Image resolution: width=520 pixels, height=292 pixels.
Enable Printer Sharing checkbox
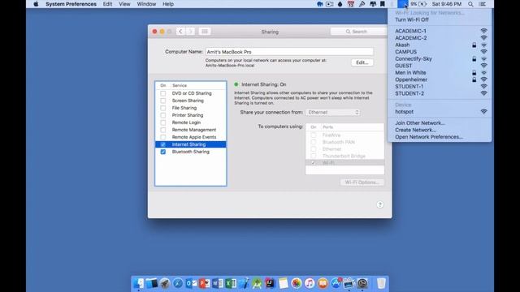click(x=162, y=115)
